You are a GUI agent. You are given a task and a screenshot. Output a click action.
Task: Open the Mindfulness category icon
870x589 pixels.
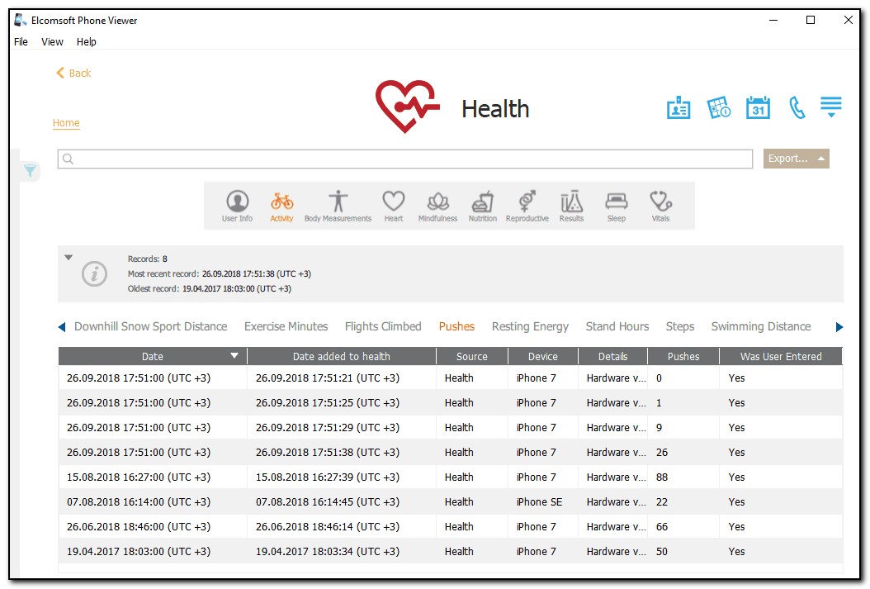(x=437, y=206)
